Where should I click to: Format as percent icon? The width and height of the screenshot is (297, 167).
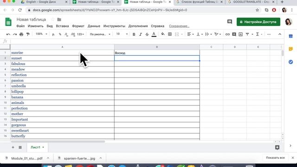click(60, 34)
